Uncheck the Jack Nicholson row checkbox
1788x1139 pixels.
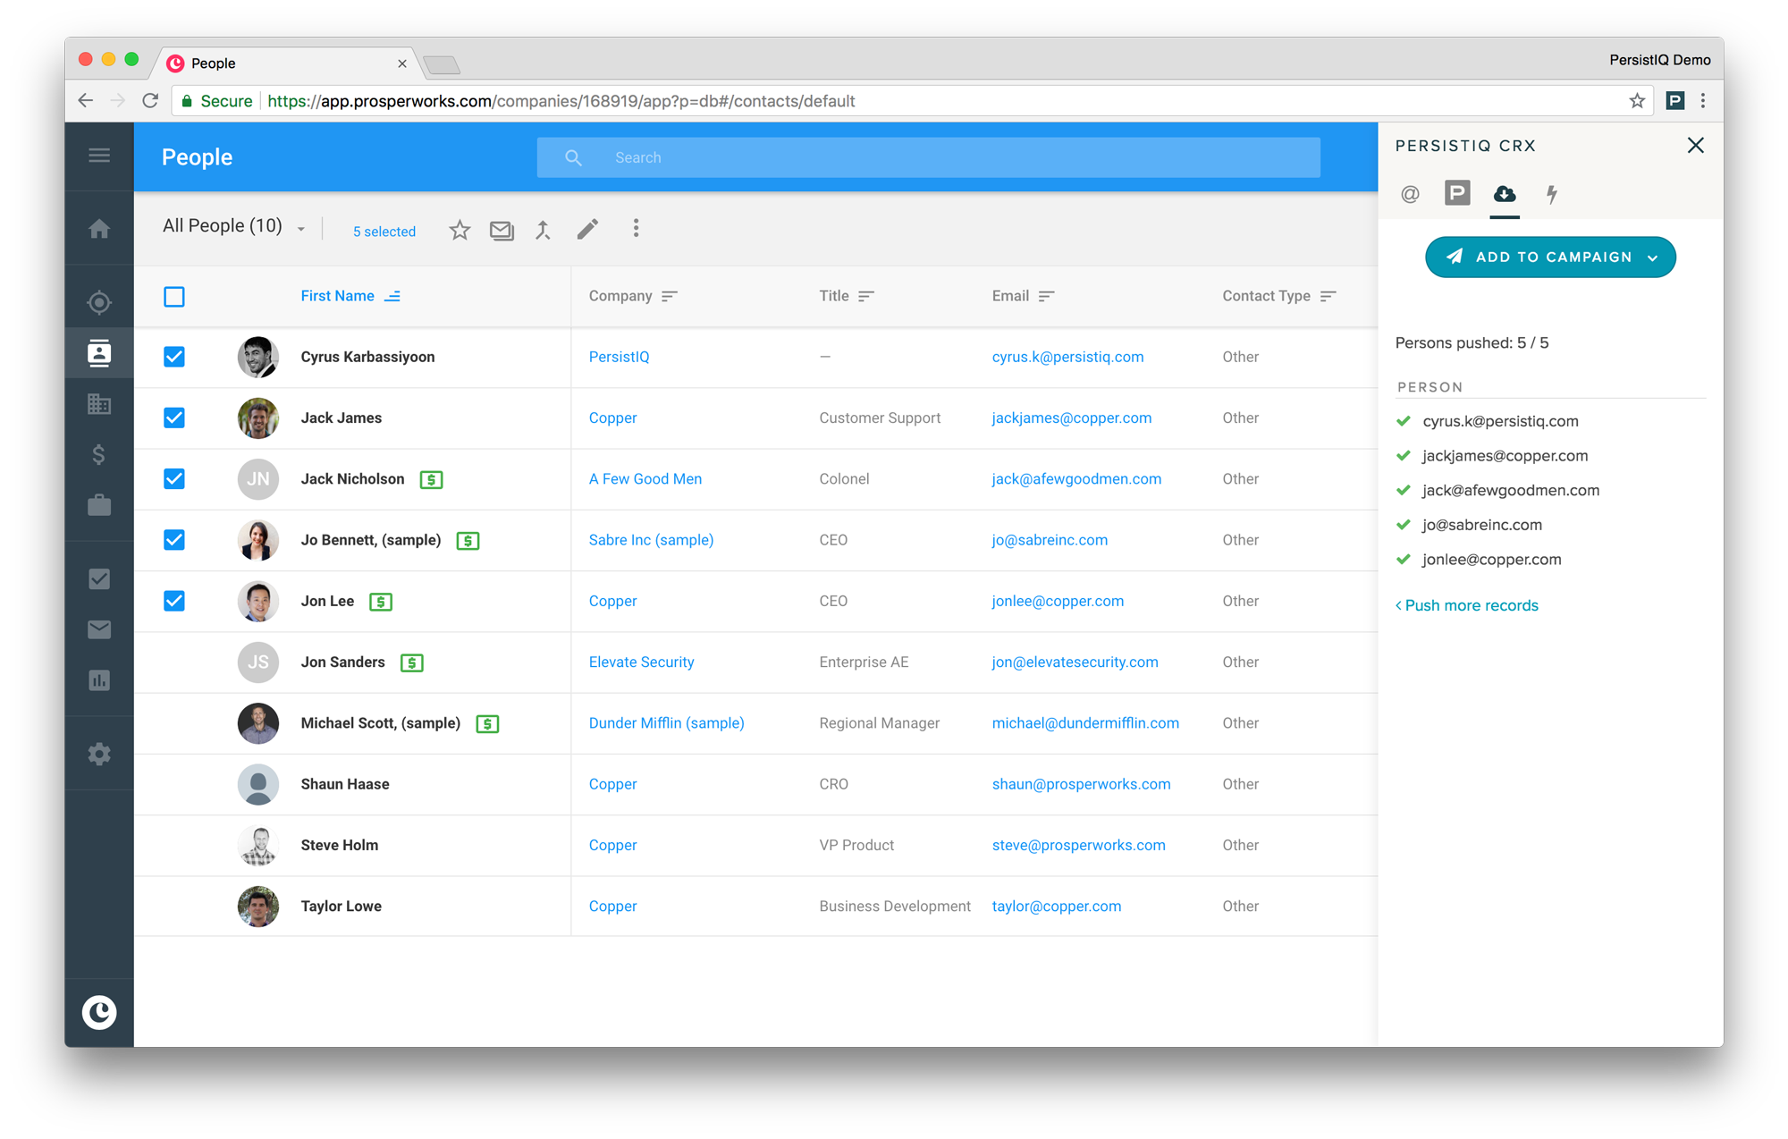coord(173,479)
